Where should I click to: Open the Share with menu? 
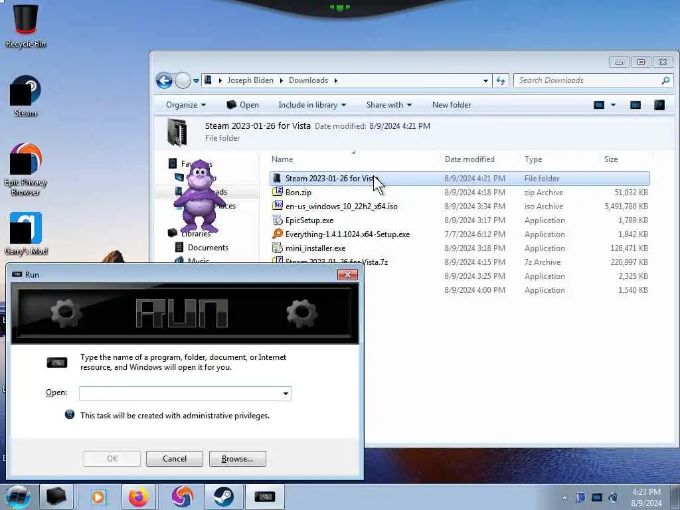pyautogui.click(x=388, y=105)
